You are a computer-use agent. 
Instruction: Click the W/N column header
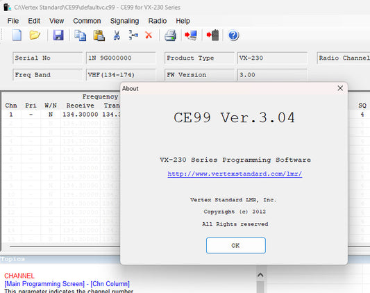click(51, 106)
